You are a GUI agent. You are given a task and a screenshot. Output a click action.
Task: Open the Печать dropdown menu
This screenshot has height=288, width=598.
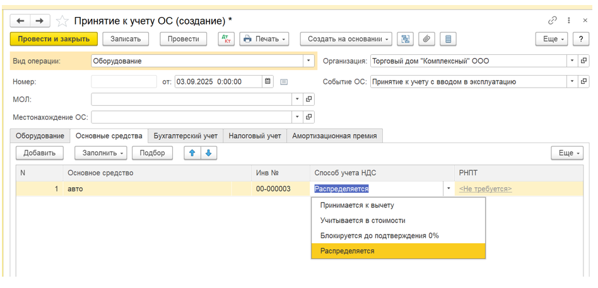coord(264,39)
